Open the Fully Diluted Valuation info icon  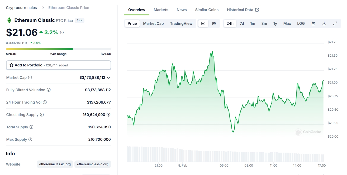click(x=49, y=90)
